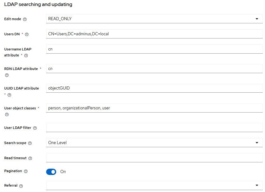Open help icon next to Referral
265x192 pixels.
pos(21,186)
